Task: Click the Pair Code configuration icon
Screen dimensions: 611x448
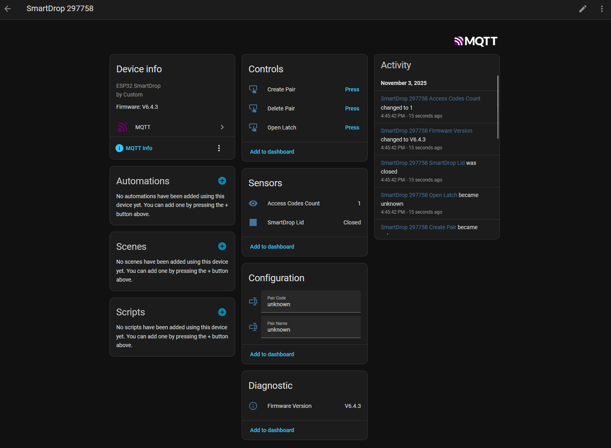Action: click(x=253, y=301)
